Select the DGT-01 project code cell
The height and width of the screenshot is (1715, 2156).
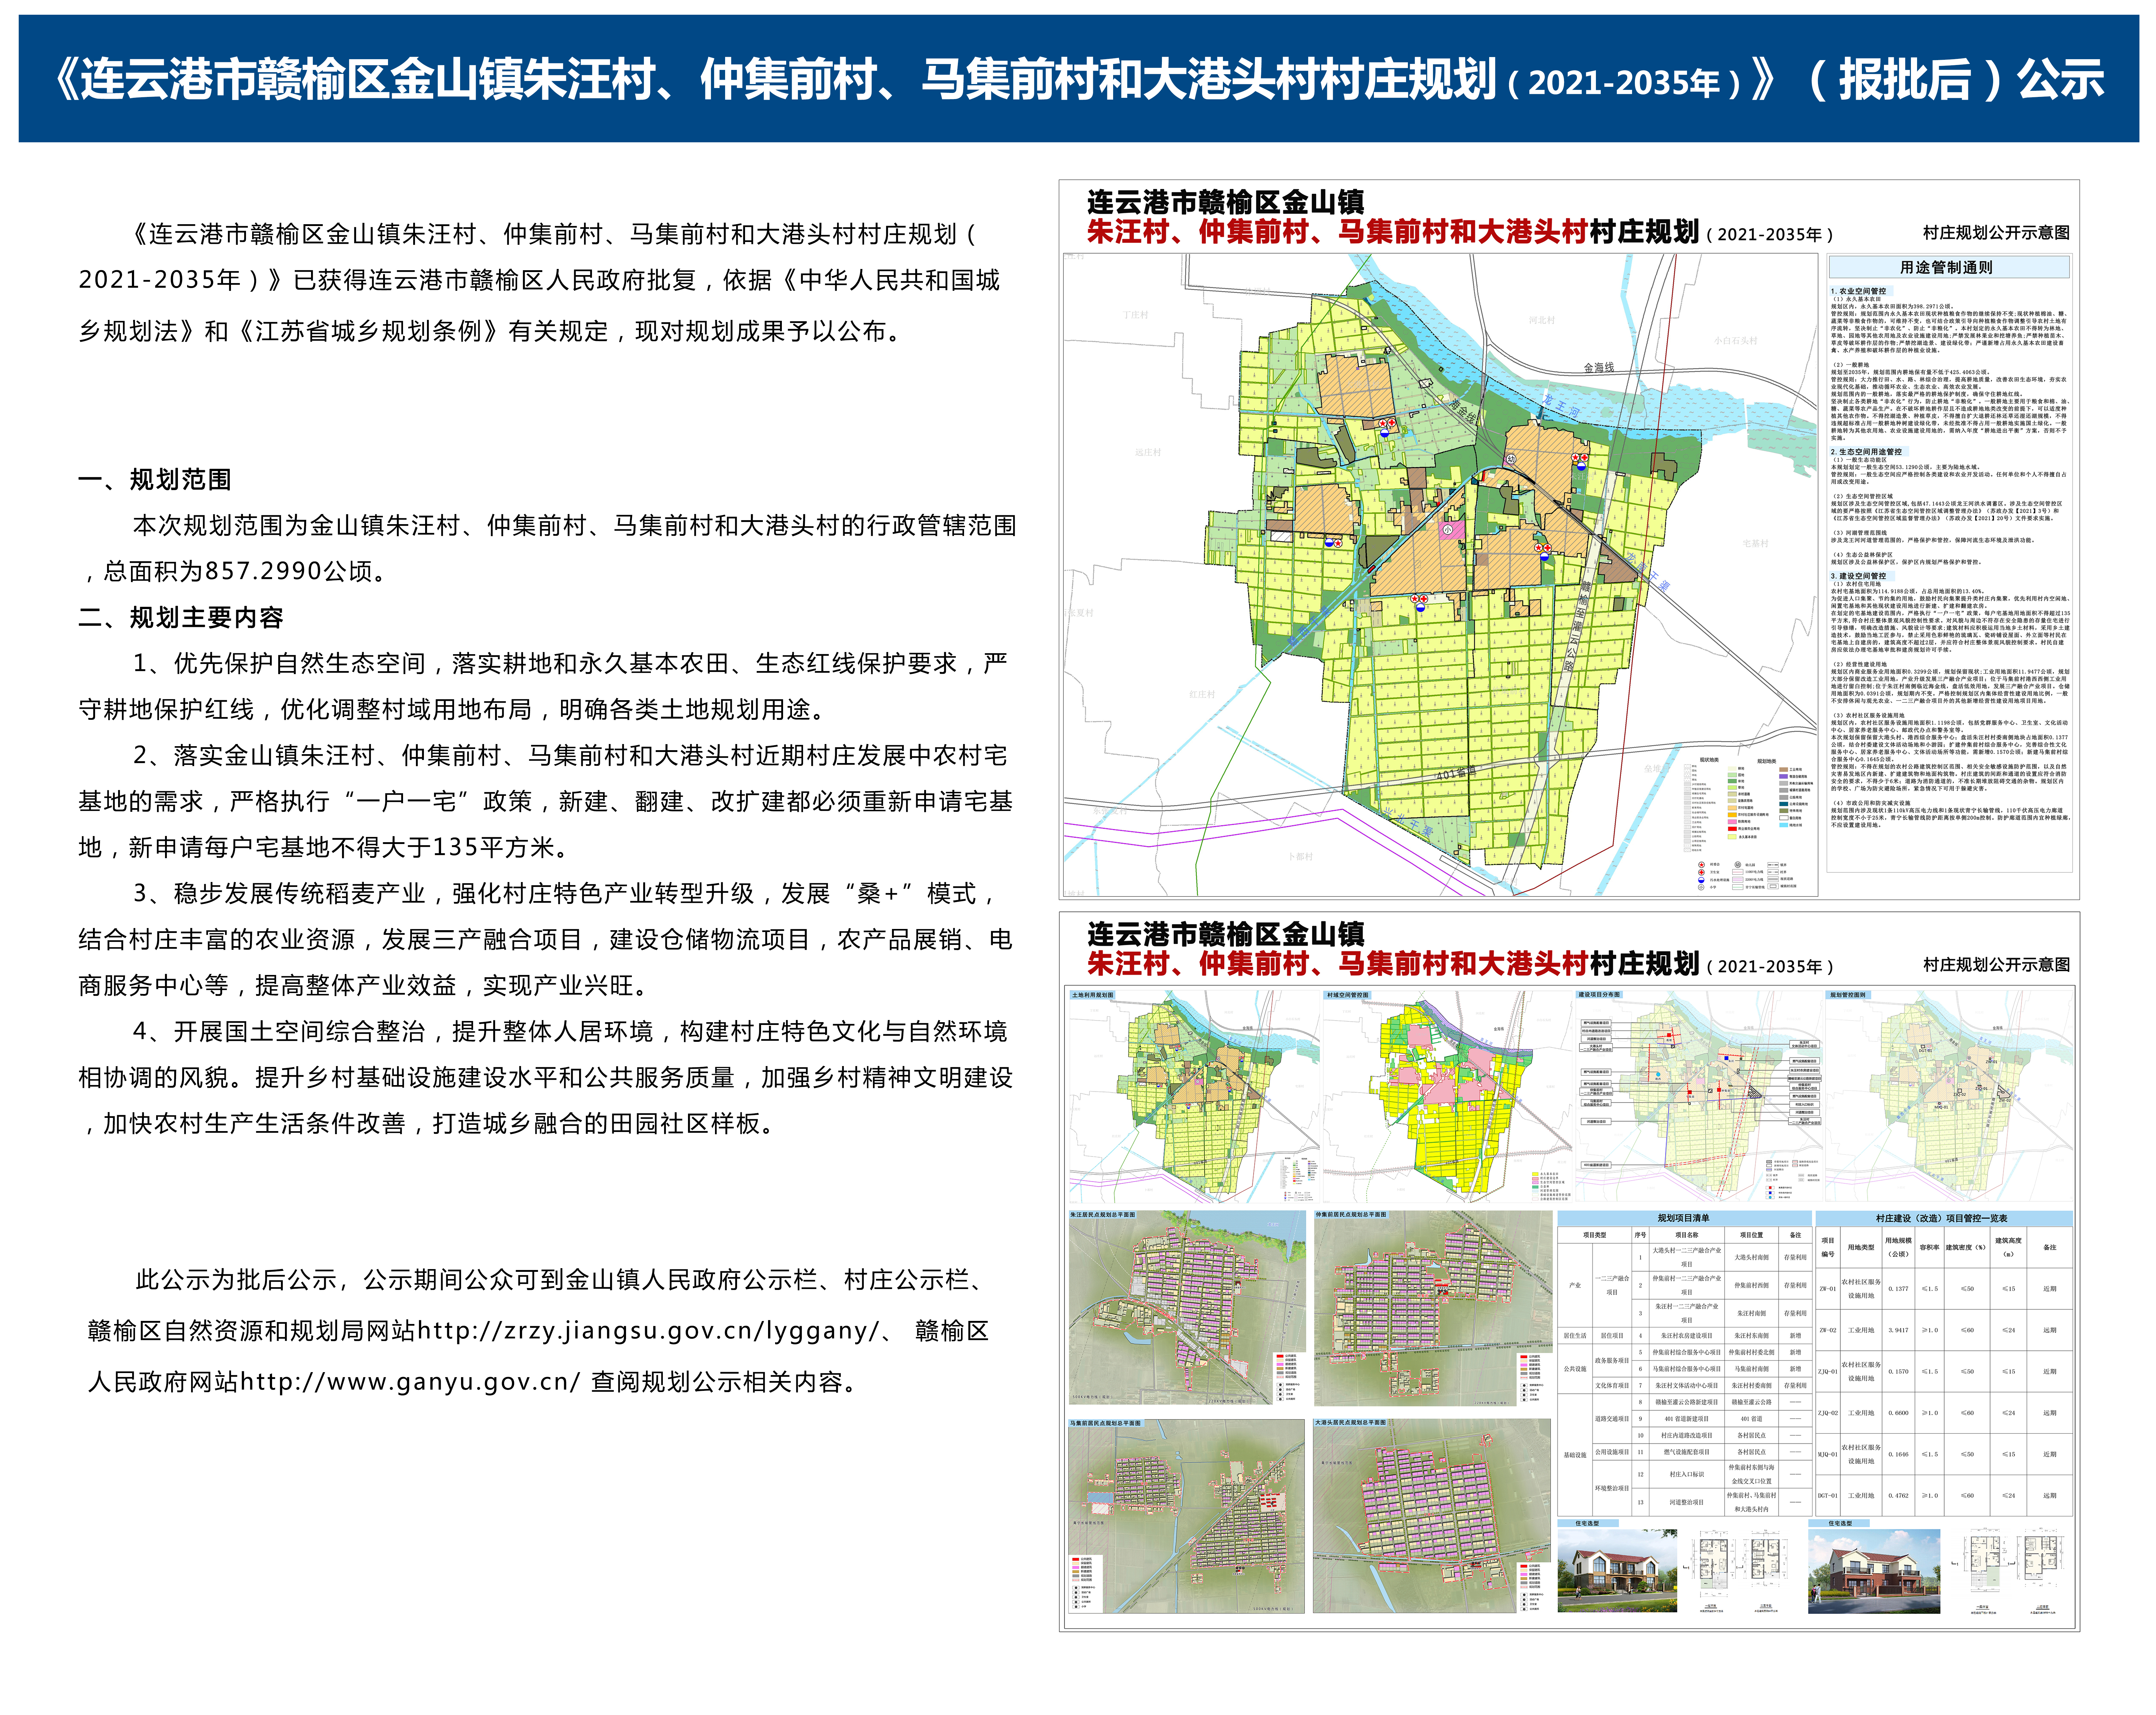point(1828,1495)
